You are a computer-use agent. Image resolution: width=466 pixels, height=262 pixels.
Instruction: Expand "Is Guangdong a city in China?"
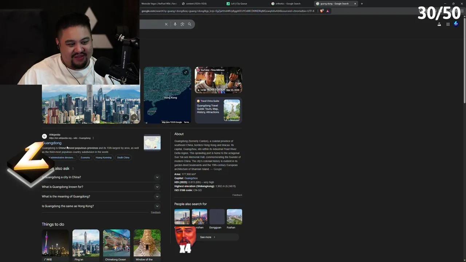[x=157, y=177]
